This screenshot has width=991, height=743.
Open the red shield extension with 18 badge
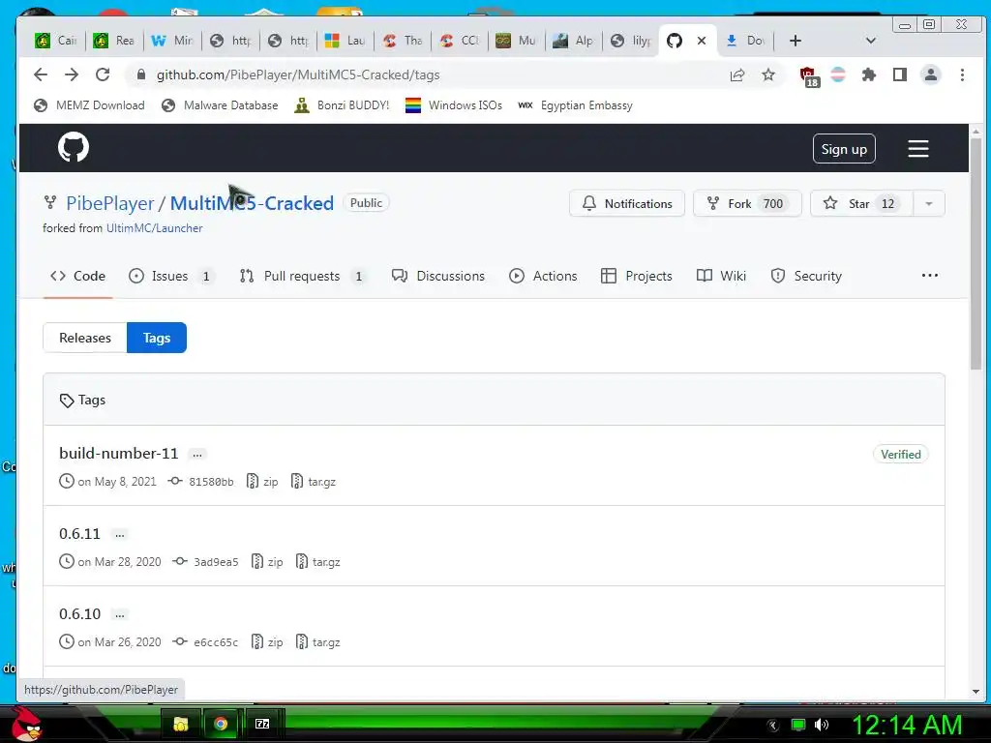(x=809, y=76)
